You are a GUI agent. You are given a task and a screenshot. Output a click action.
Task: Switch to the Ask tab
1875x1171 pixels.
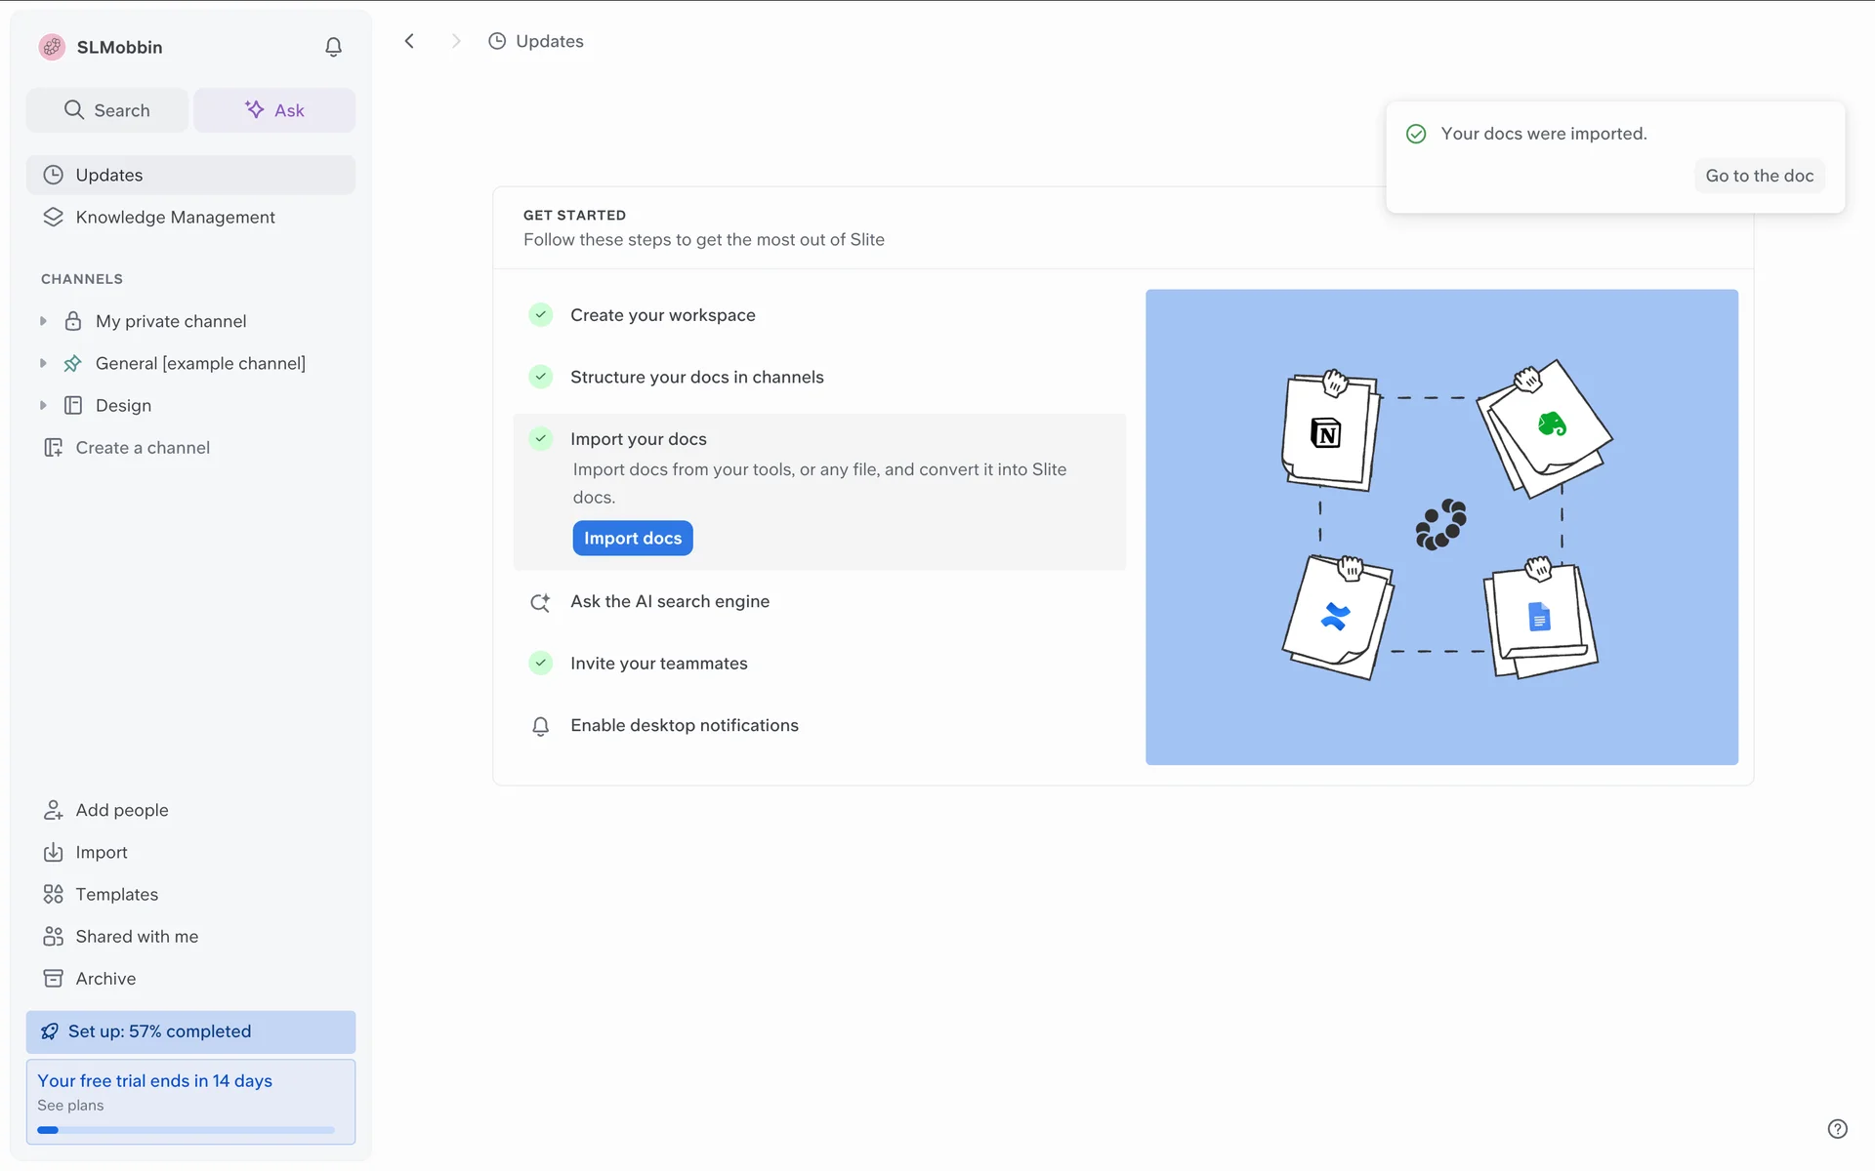pyautogui.click(x=274, y=110)
